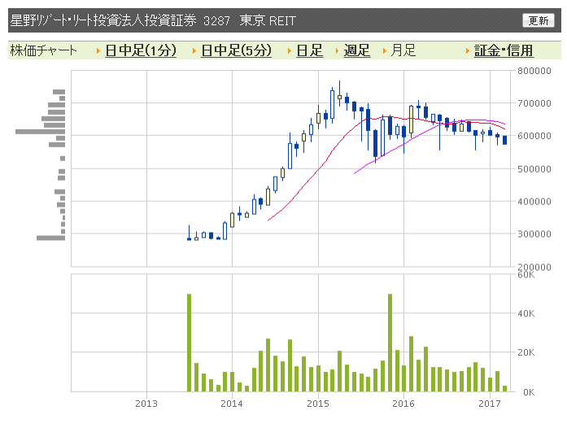Click orange arrow before 月足
Image resolution: width=567 pixels, height=428 pixels.
385,51
